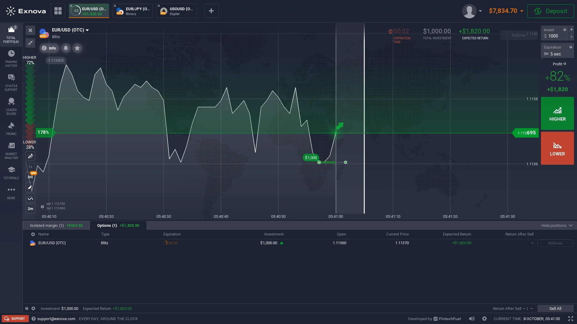577x324 pixels.
Task: Increase invest amount with plus stepper
Action: click(572, 29)
